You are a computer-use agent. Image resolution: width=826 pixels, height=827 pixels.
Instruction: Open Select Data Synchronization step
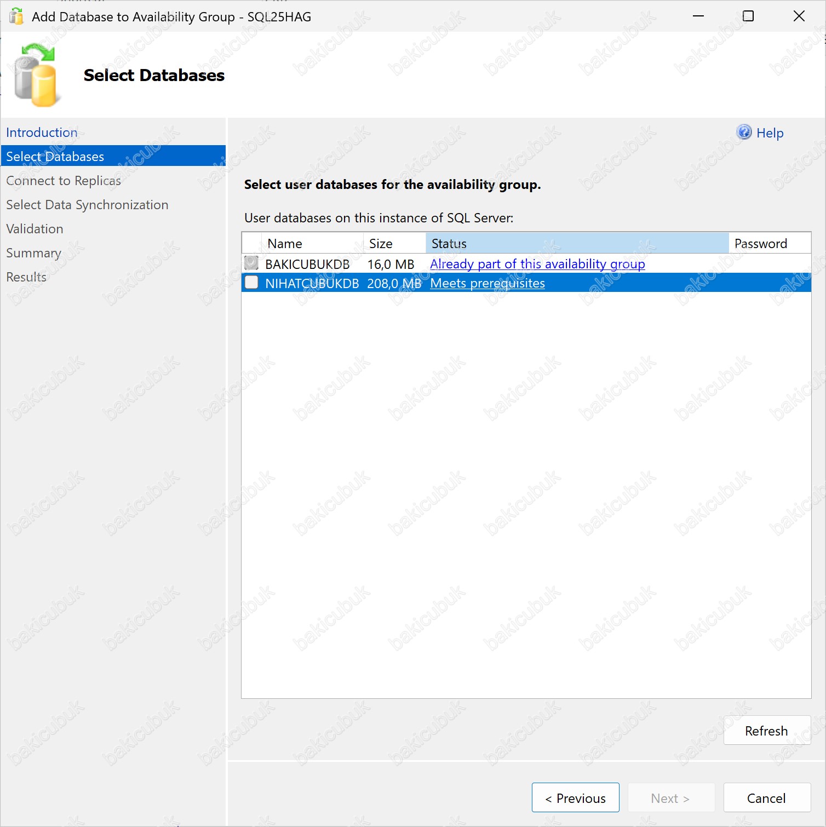(x=87, y=205)
